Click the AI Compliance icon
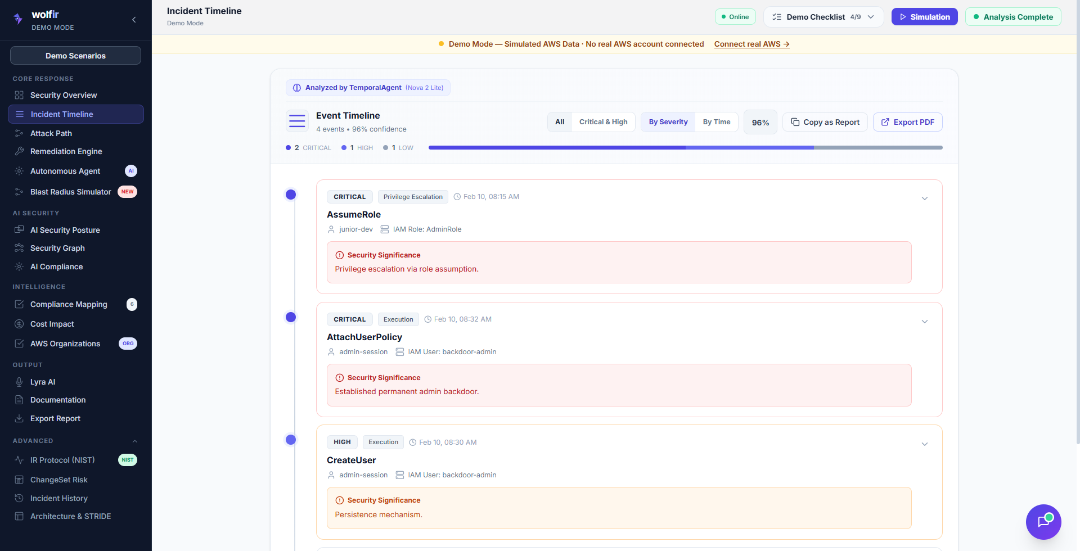Image resolution: width=1080 pixels, height=551 pixels. pos(19,267)
